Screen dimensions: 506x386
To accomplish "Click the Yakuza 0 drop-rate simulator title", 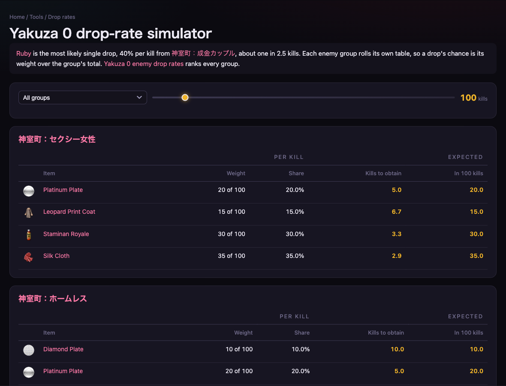I will tap(111, 33).
